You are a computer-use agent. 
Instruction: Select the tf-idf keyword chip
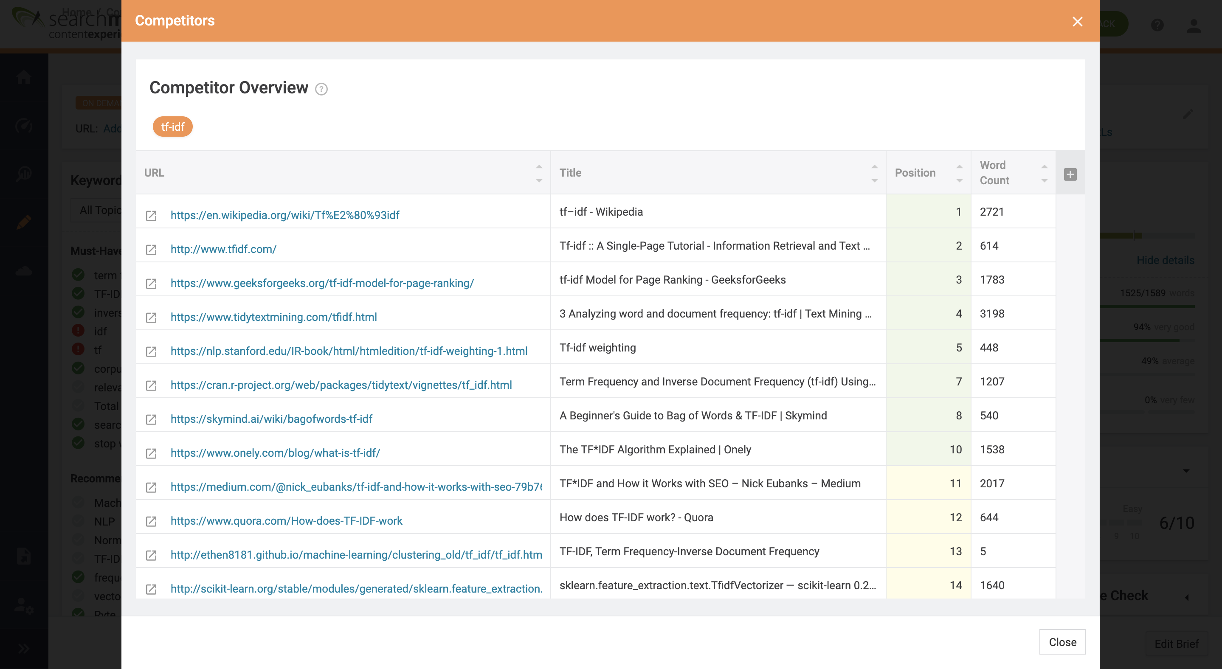click(x=173, y=126)
